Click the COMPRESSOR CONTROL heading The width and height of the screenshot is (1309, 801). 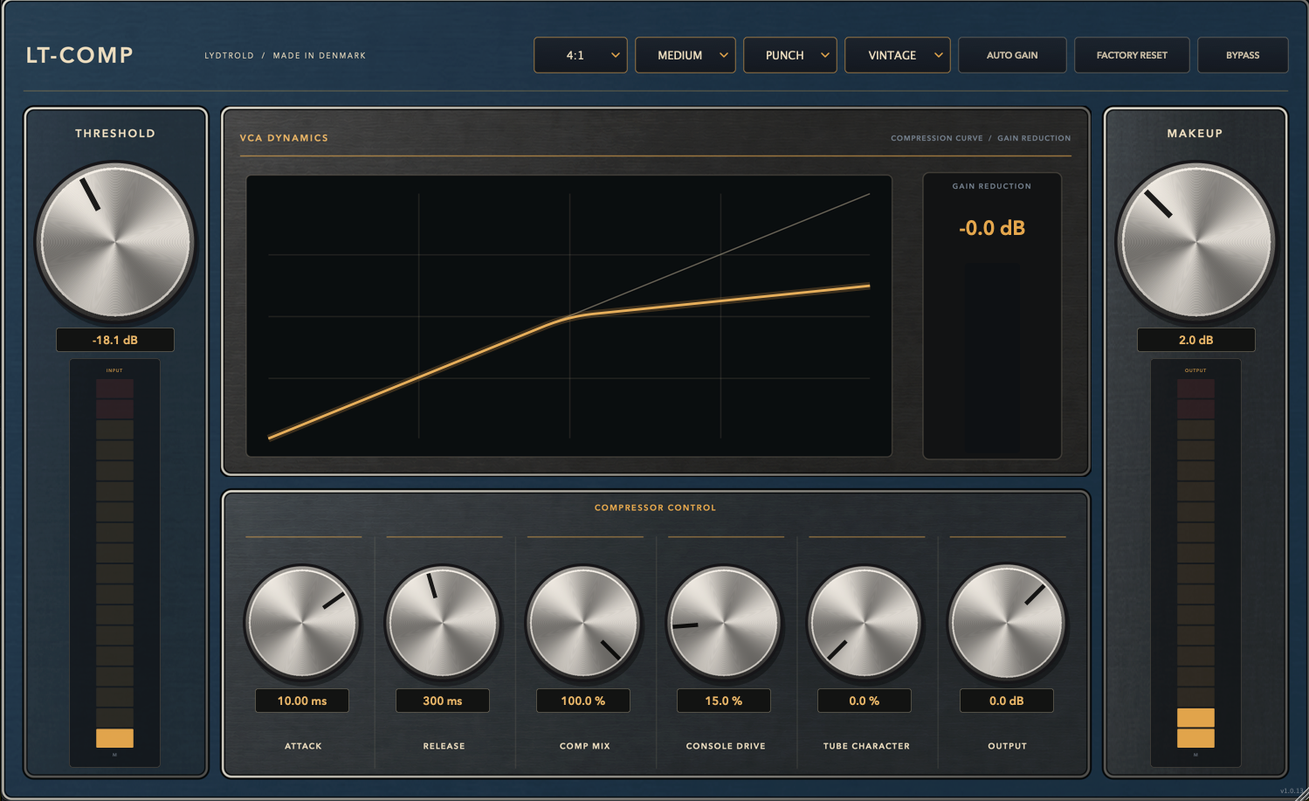[x=655, y=508]
